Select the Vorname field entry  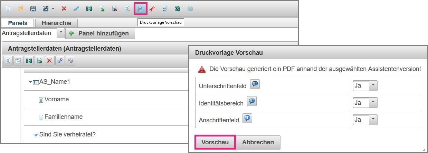click(57, 99)
